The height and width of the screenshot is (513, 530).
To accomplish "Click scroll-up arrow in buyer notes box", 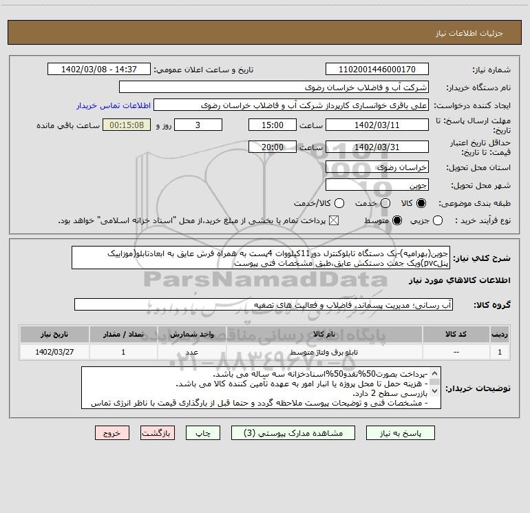I will click(x=435, y=373).
